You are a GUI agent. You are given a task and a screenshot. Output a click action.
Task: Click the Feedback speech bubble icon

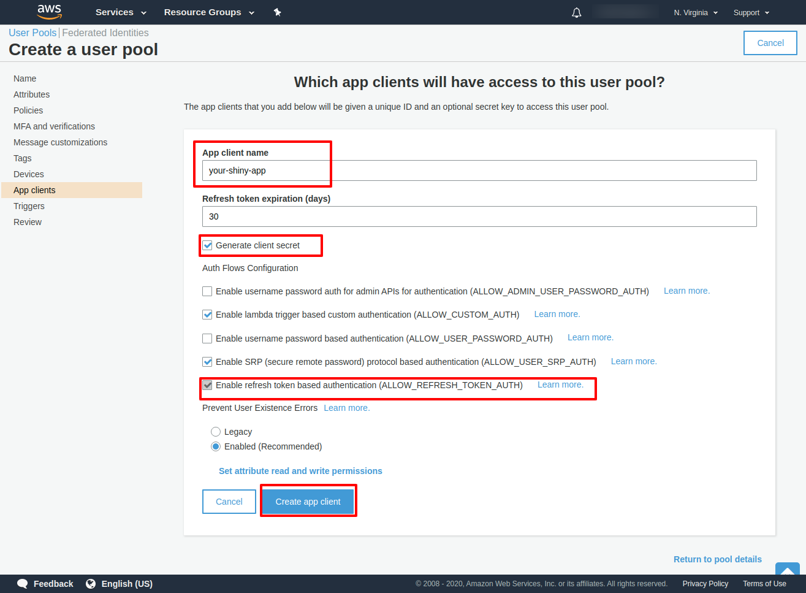point(23,584)
